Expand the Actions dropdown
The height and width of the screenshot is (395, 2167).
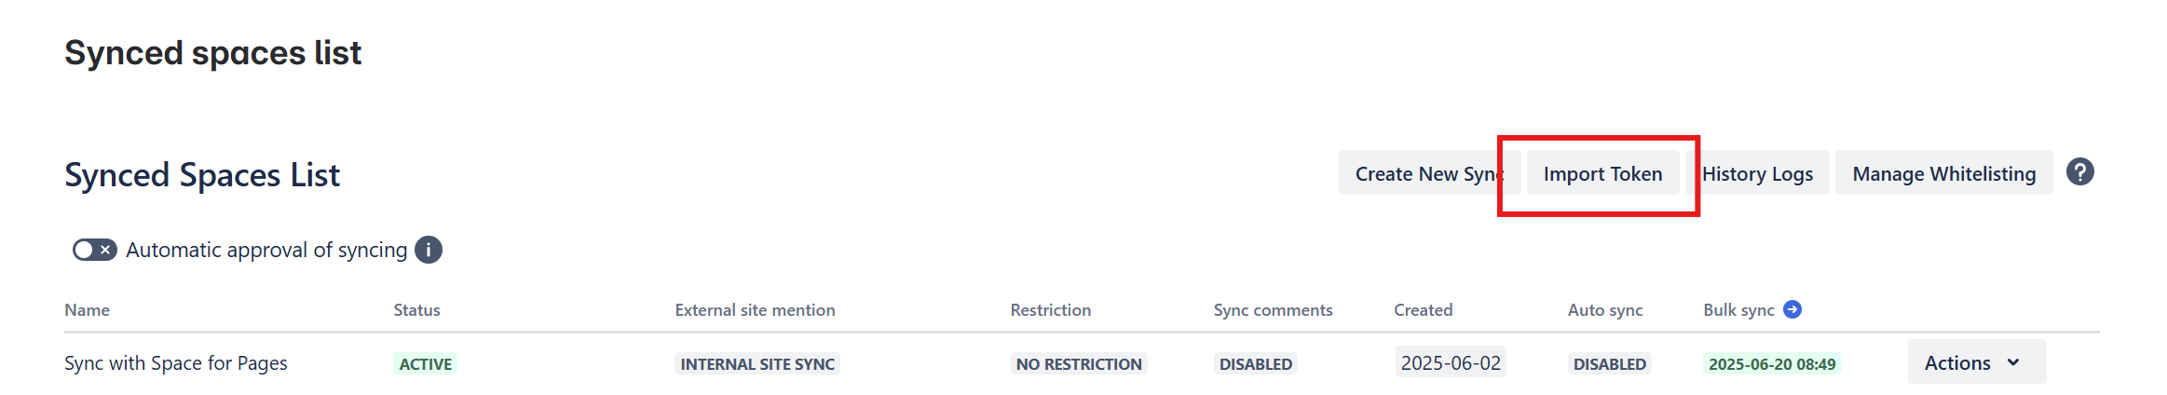coord(1976,362)
